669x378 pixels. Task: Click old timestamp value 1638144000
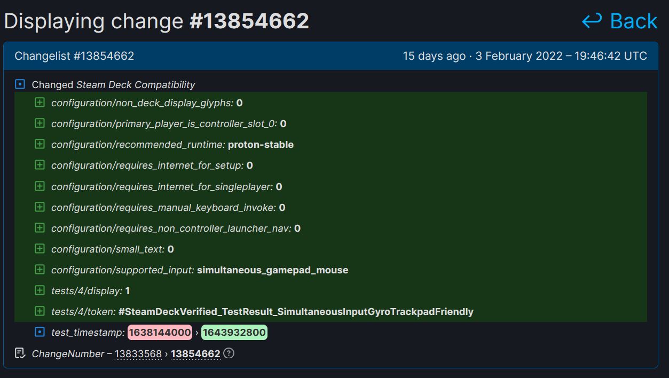[x=160, y=333]
